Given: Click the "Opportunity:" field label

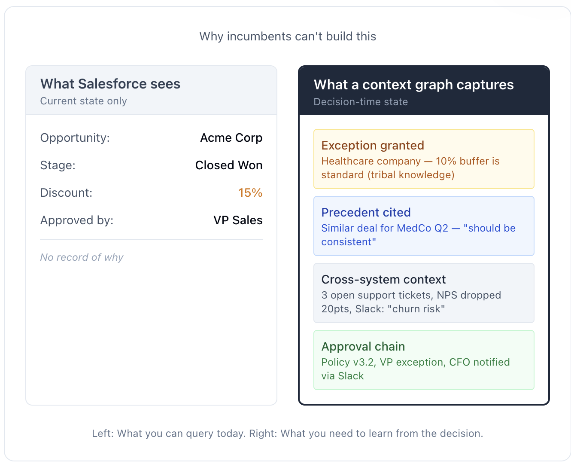Looking at the screenshot, I should coord(75,138).
